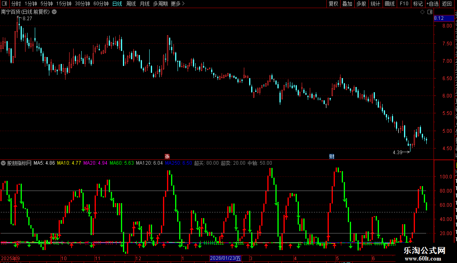
Task: Open F10 company information
Action: [404, 4]
